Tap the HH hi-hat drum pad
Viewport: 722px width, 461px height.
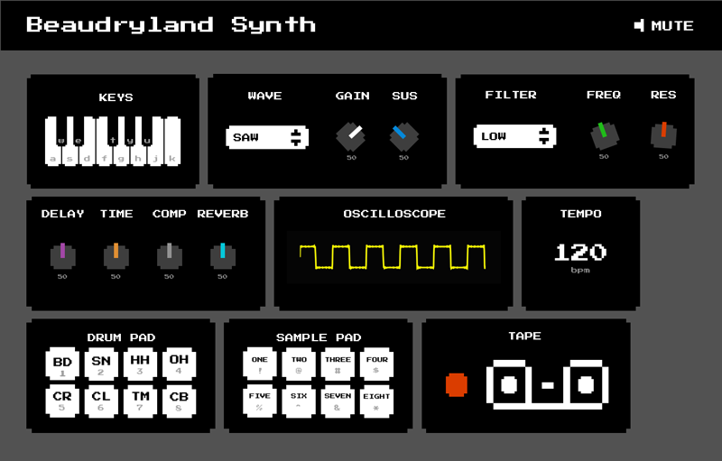point(140,364)
